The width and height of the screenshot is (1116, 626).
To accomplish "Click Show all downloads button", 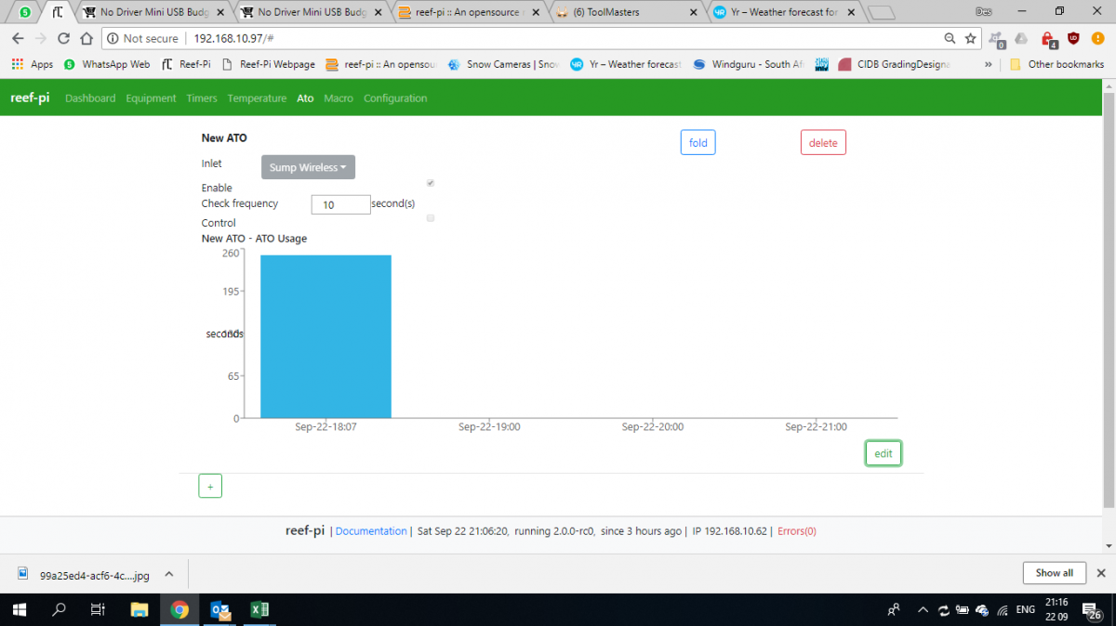I will pyautogui.click(x=1055, y=573).
